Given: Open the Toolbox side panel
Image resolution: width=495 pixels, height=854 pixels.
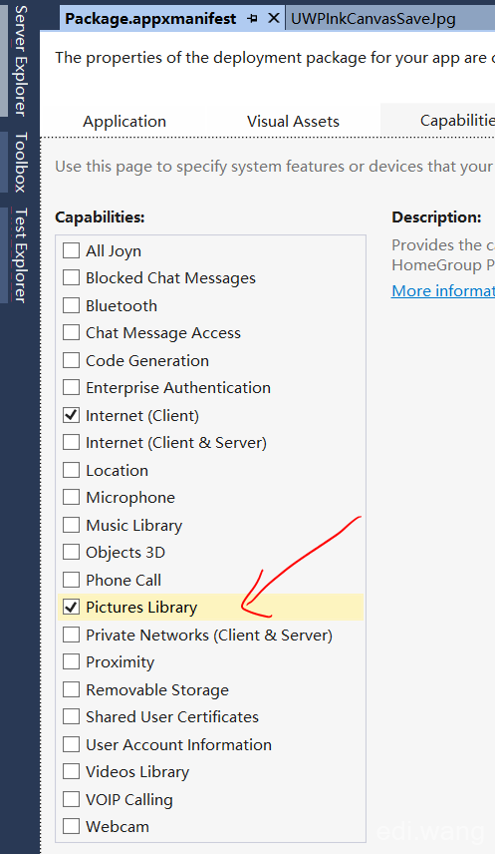Looking at the screenshot, I should (20, 162).
